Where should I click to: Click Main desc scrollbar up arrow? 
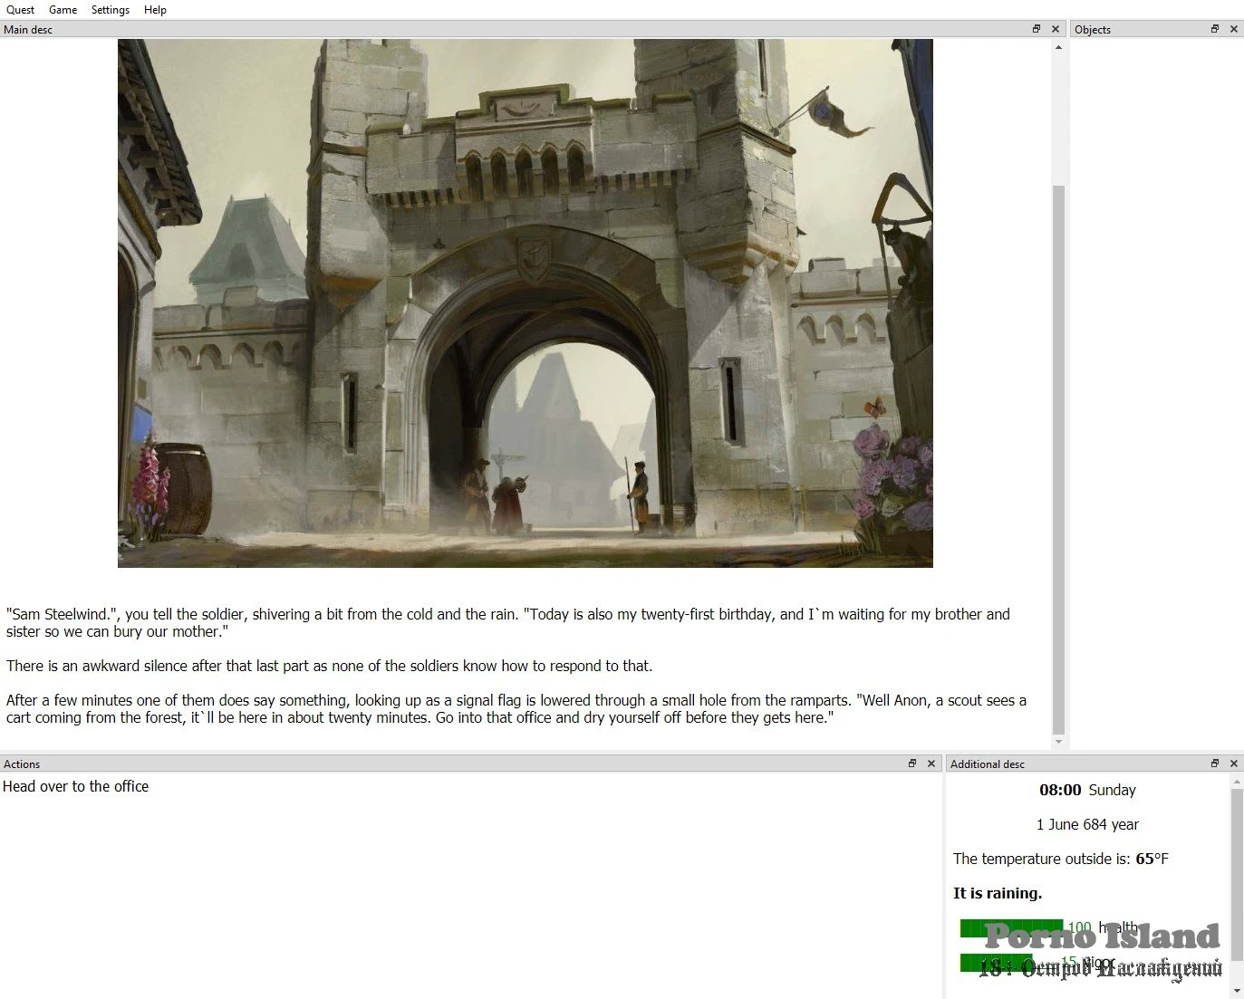point(1058,47)
